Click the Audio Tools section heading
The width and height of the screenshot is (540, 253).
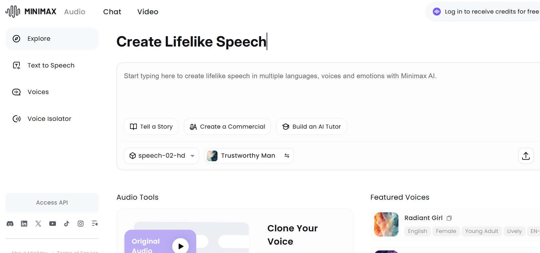(137, 197)
